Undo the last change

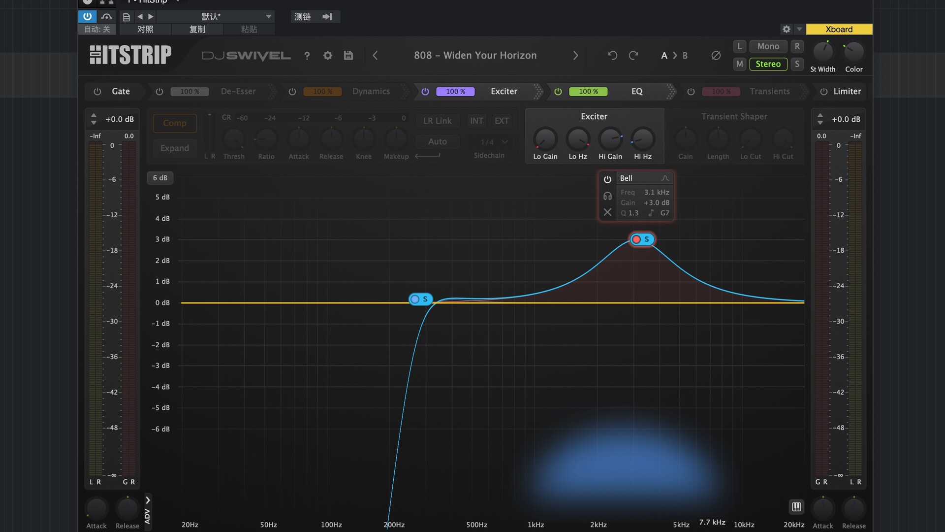coord(612,56)
